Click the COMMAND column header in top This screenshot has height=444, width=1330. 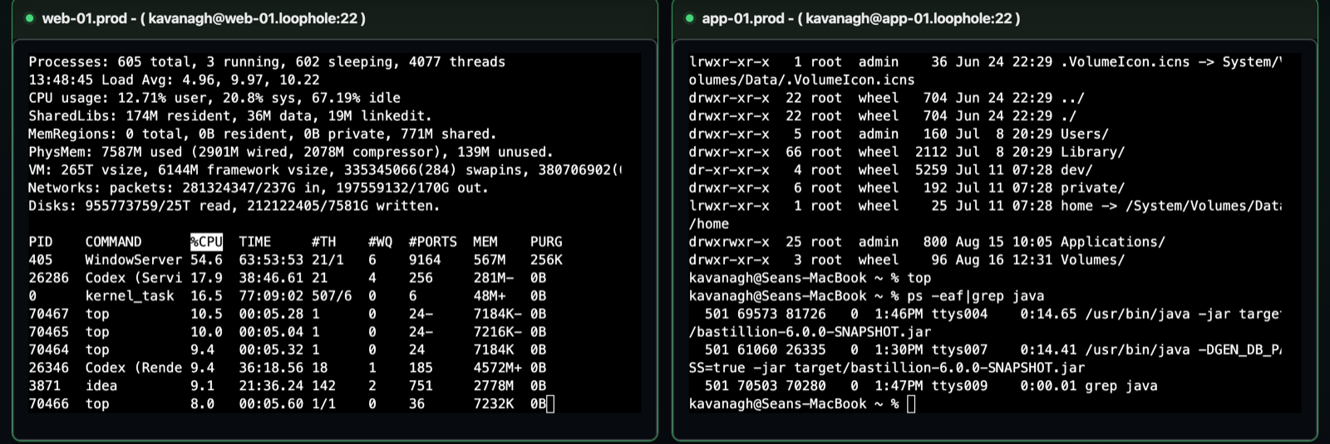113,242
